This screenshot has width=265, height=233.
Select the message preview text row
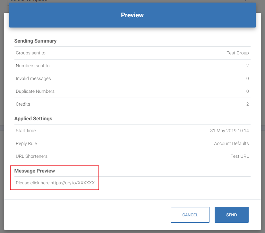pyautogui.click(x=55, y=183)
